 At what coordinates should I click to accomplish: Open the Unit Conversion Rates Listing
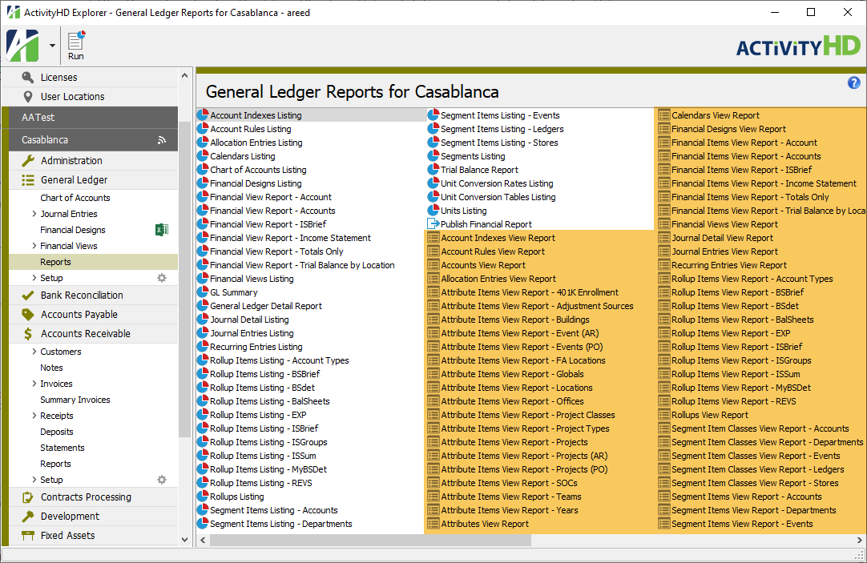(x=497, y=183)
